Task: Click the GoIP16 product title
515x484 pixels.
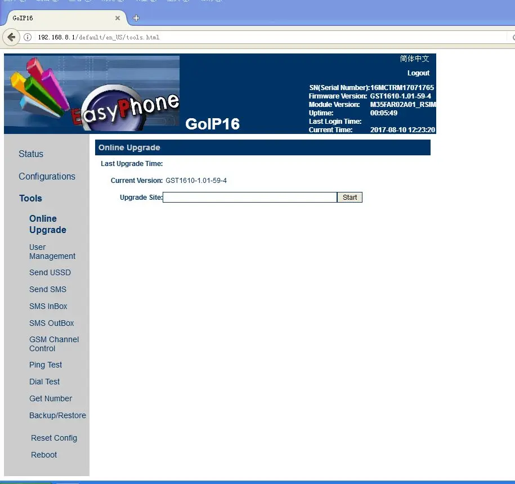Action: [x=213, y=124]
